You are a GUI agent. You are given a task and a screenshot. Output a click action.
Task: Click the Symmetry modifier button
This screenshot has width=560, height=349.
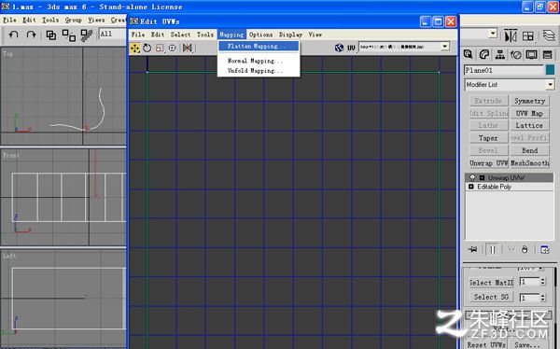tap(529, 101)
